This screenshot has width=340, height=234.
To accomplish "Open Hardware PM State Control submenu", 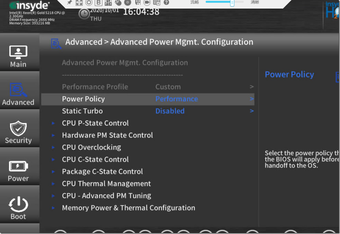I will pos(107,135).
